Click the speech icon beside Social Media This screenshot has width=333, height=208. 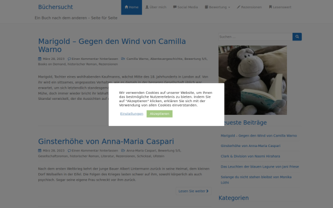click(175, 7)
